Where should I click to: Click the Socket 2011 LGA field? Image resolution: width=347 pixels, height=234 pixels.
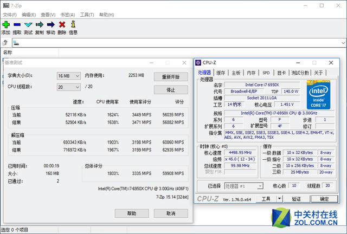pyautogui.click(x=262, y=97)
